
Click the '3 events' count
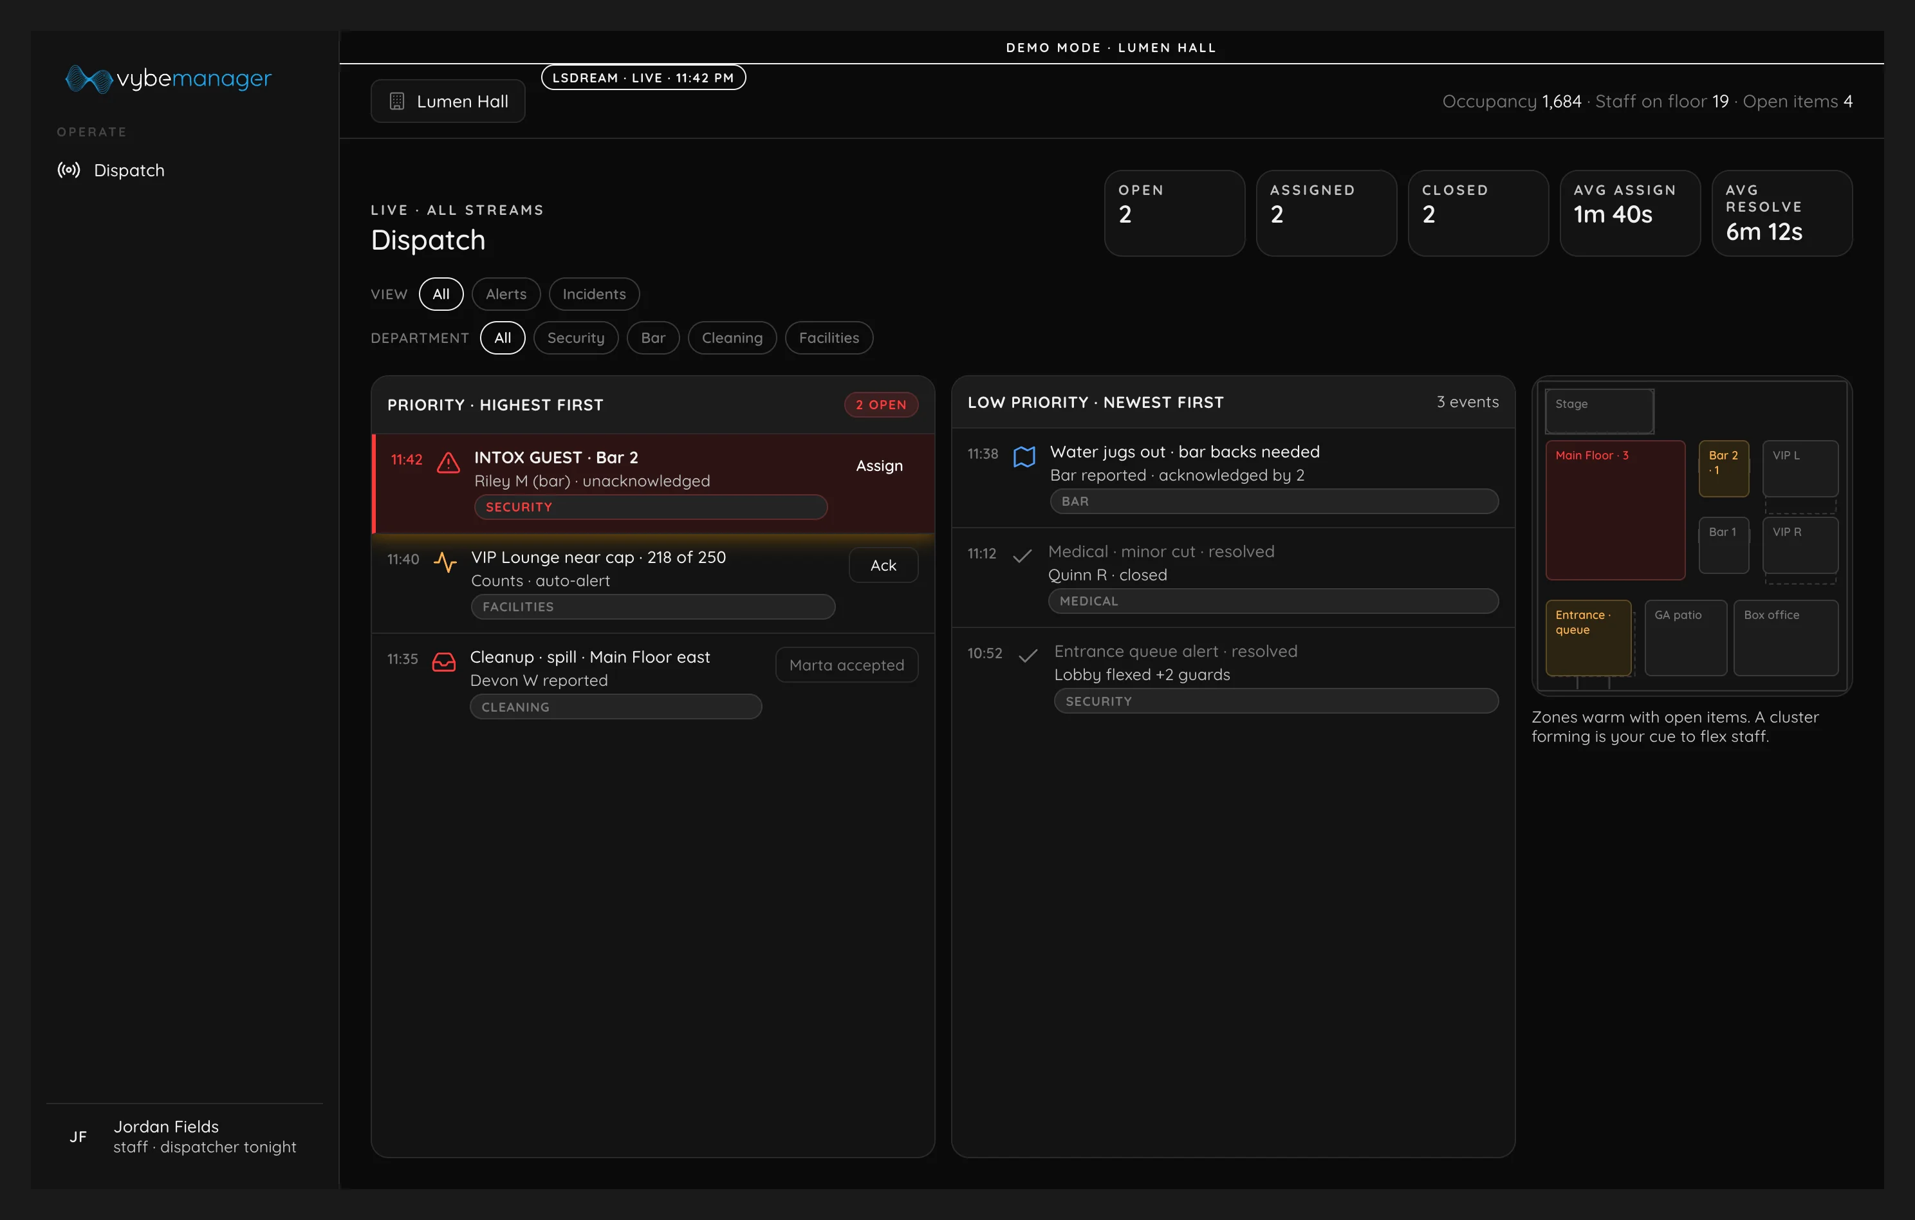(1467, 402)
